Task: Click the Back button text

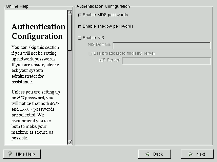Action: pyautogui.click(x=158, y=154)
